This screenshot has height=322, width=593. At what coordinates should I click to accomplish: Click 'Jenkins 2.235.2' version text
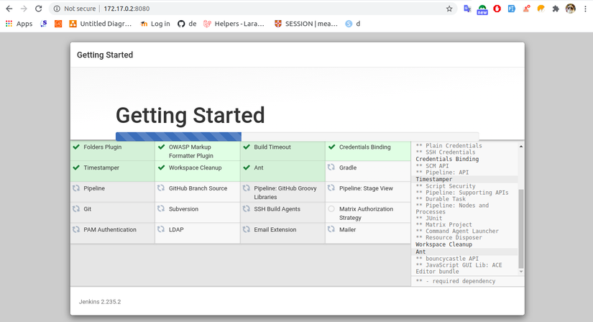(x=100, y=302)
